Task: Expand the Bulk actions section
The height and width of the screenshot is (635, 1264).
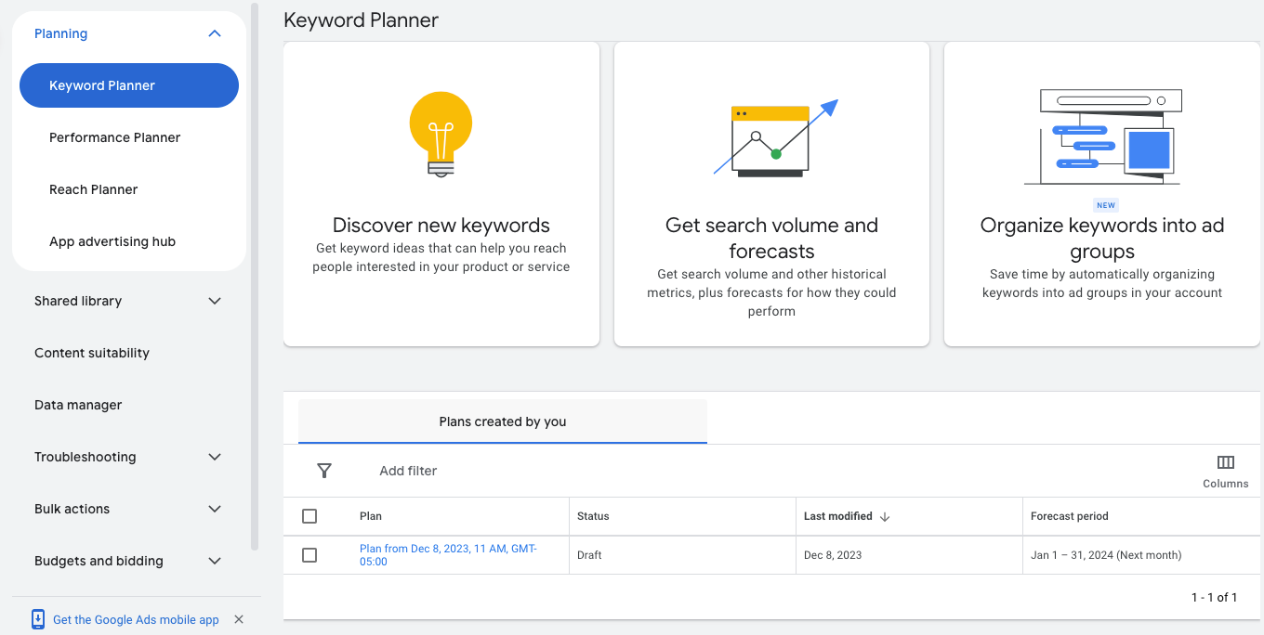Action: pyautogui.click(x=215, y=509)
